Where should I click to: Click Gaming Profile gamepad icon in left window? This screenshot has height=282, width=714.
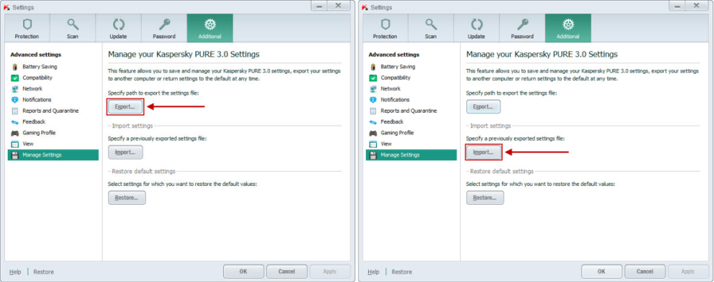15,133
